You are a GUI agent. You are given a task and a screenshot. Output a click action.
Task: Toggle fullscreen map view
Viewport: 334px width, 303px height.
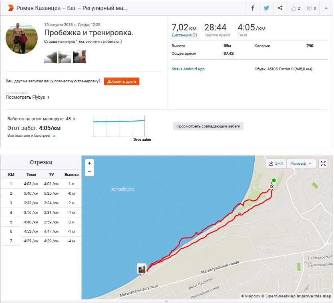click(323, 163)
